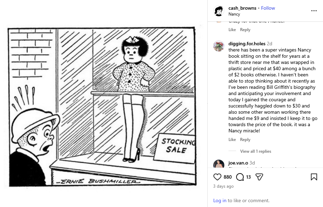Click Reply on the top partial comment
Viewport: 323px width, 207px height.
tap(245, 30)
